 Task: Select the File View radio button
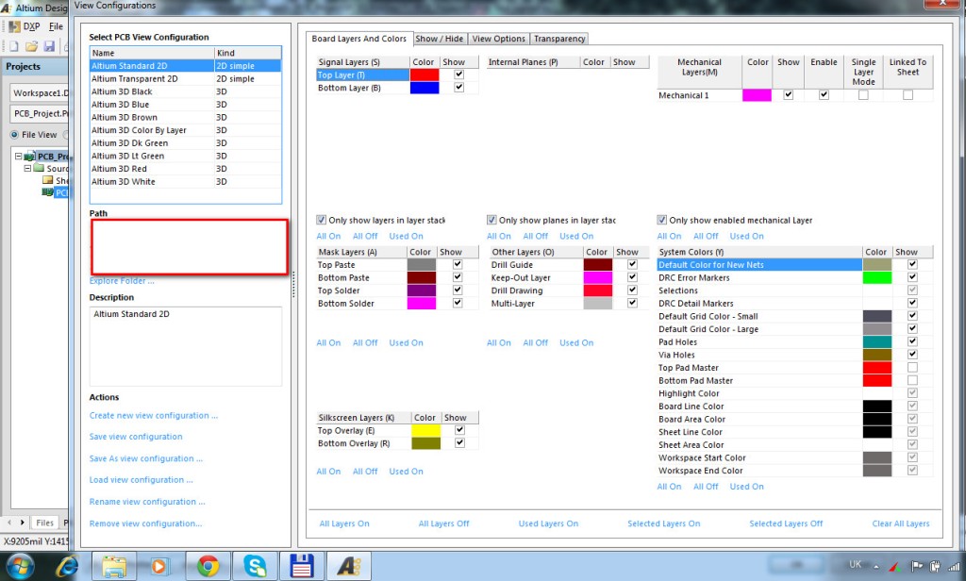(x=14, y=135)
